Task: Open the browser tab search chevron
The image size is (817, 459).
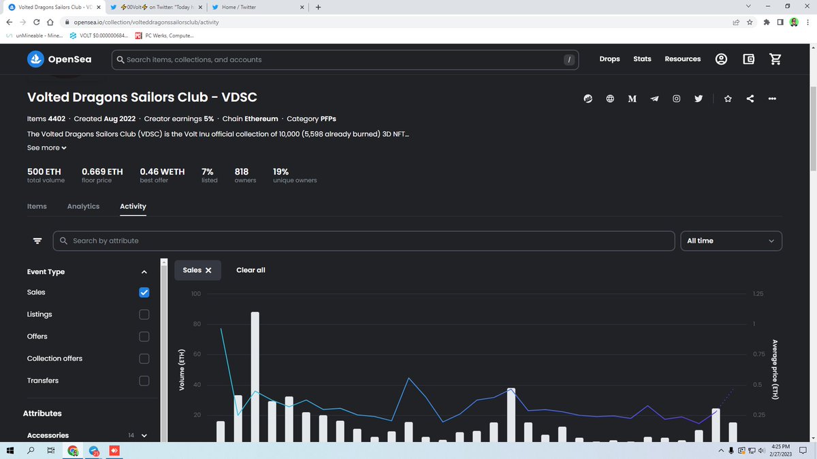Action: point(748,7)
